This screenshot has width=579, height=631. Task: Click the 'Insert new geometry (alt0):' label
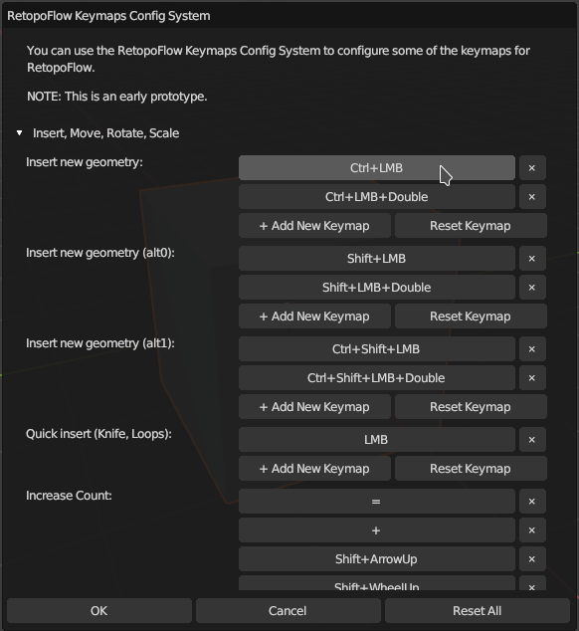(100, 253)
